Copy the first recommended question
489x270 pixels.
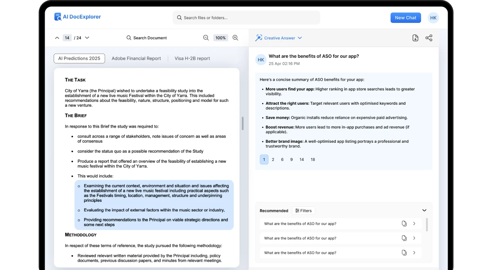click(404, 223)
